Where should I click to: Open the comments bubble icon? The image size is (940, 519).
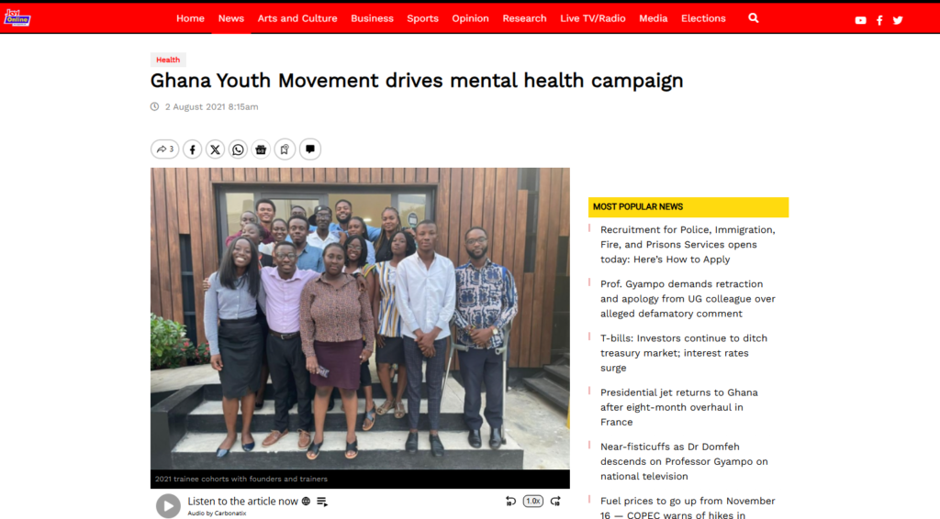[x=310, y=149]
